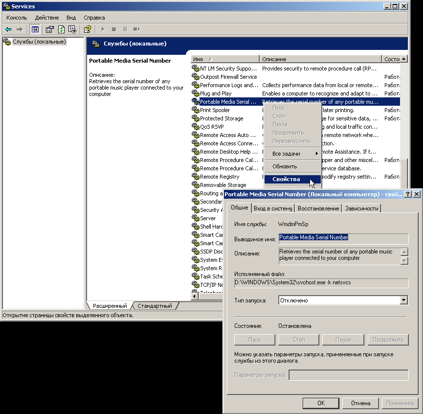Click the Применить button
Screen dimensions: 423x414
[x=400, y=403]
